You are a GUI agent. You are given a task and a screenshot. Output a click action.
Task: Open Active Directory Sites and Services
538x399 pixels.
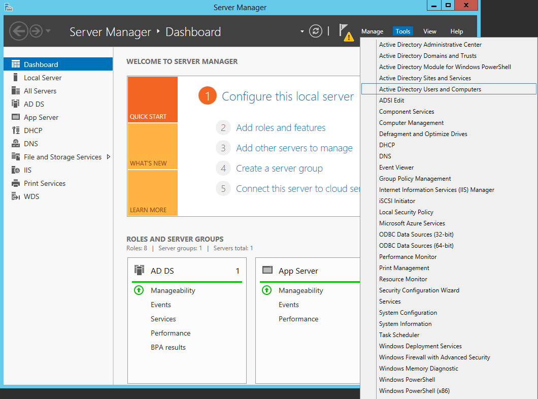point(425,78)
